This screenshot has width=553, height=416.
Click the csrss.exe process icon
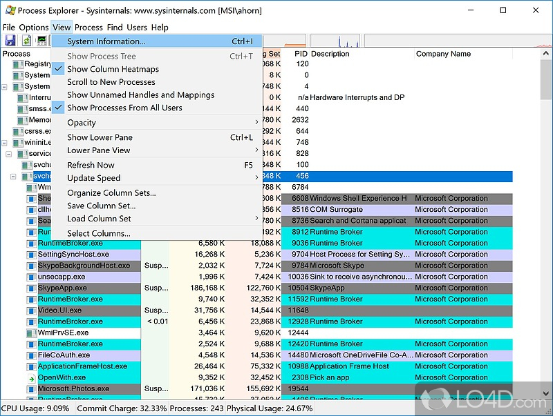[18, 132]
